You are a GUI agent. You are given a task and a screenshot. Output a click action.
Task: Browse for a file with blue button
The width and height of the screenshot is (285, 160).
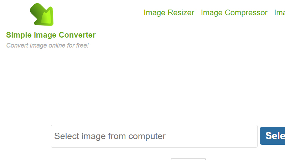(x=272, y=136)
